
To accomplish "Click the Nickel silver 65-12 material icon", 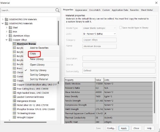I will click(x=14, y=105).
